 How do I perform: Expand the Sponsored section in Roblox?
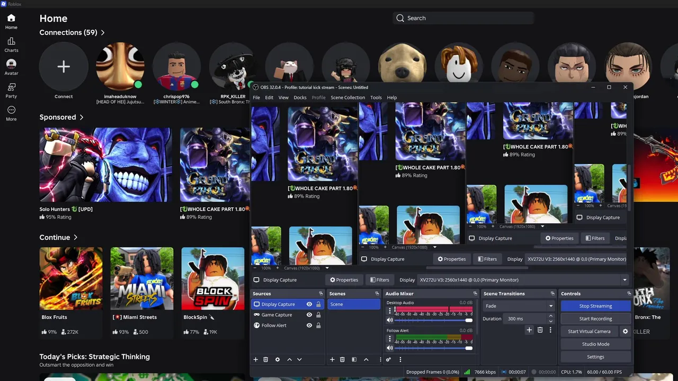coord(61,117)
